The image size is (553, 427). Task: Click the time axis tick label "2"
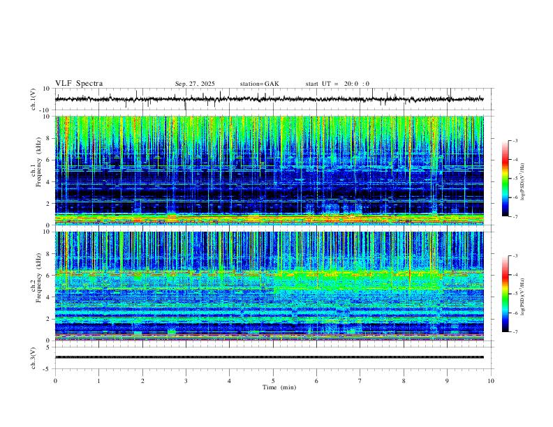142,381
